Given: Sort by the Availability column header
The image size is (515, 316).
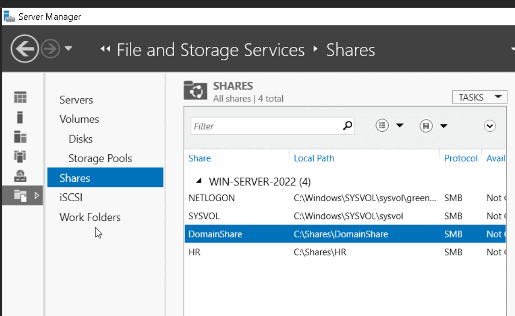Looking at the screenshot, I should (x=496, y=158).
